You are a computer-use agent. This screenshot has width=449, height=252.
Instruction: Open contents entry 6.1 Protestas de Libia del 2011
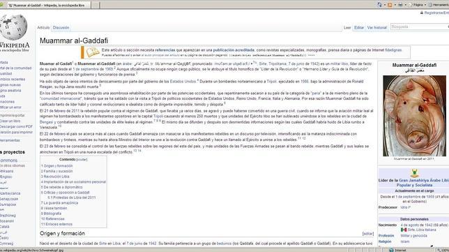72,198
